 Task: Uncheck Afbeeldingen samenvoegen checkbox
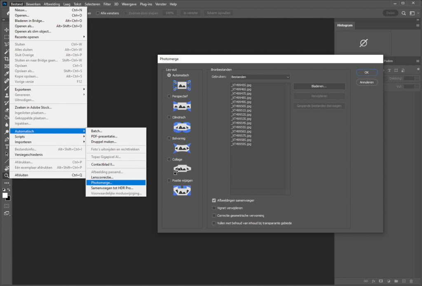pos(214,200)
